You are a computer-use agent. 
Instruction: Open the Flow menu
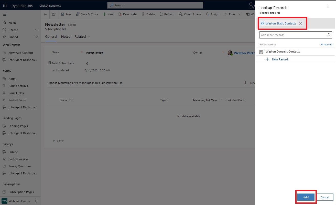(x=230, y=14)
